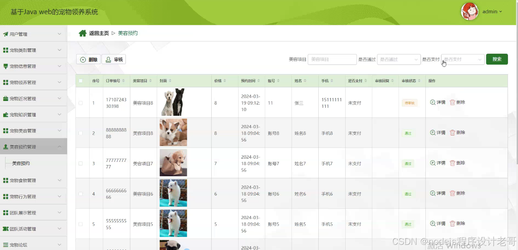Screen dimensions: 518x250
Task: Click the trash icon in 张三 row
Action: pyautogui.click(x=452, y=102)
